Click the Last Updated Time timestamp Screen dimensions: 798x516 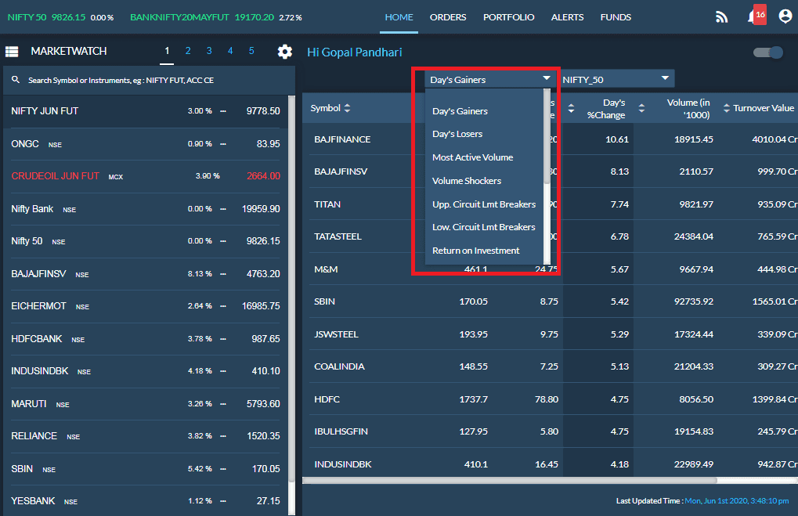coord(736,501)
